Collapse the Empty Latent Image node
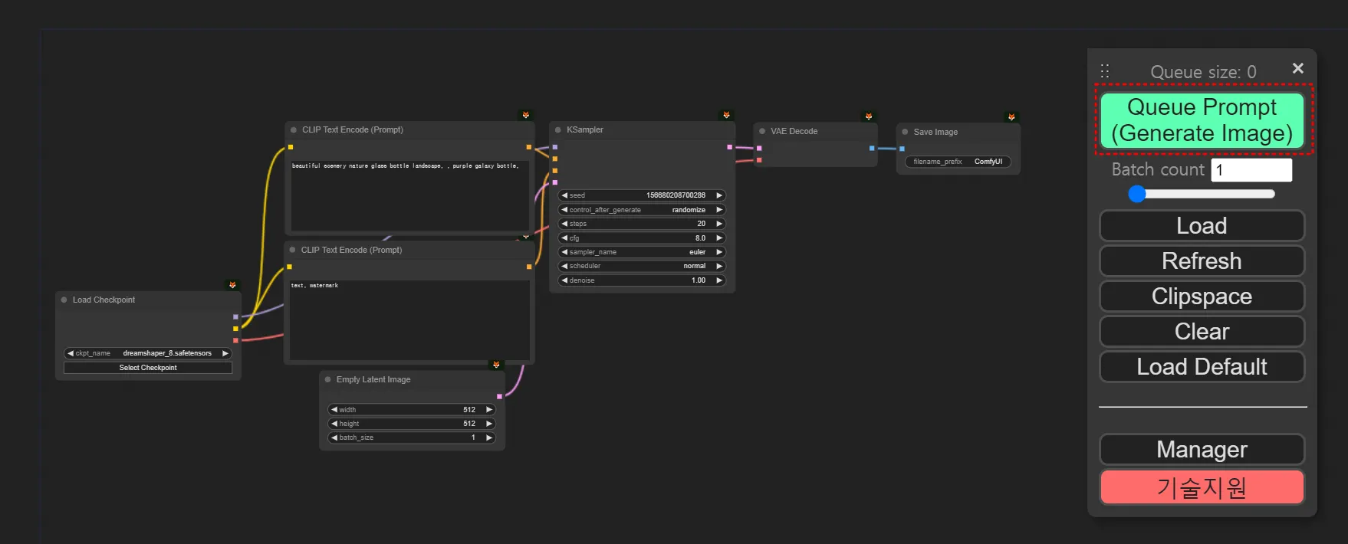 (x=328, y=379)
